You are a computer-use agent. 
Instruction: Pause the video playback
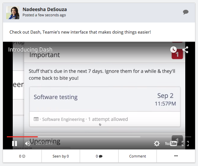tap(14, 143)
